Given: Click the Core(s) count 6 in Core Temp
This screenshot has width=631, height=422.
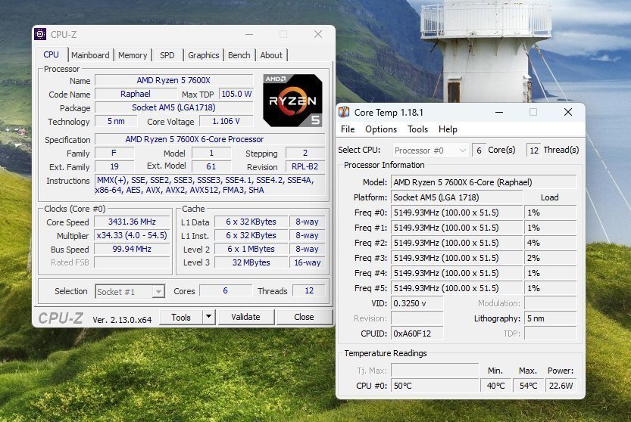Looking at the screenshot, I should pos(479,150).
